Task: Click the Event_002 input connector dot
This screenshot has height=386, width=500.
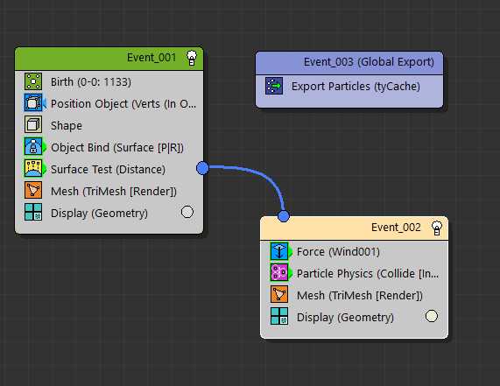Action: (x=284, y=216)
